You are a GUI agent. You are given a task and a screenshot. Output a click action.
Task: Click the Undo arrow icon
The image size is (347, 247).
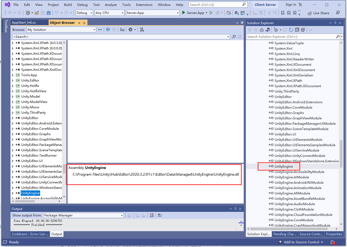point(57,13)
